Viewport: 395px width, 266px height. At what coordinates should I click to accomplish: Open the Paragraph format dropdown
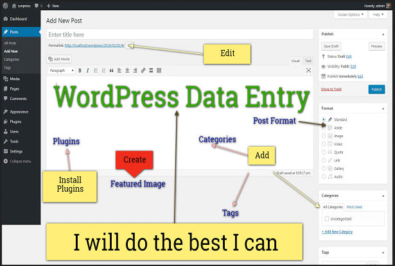62,71
